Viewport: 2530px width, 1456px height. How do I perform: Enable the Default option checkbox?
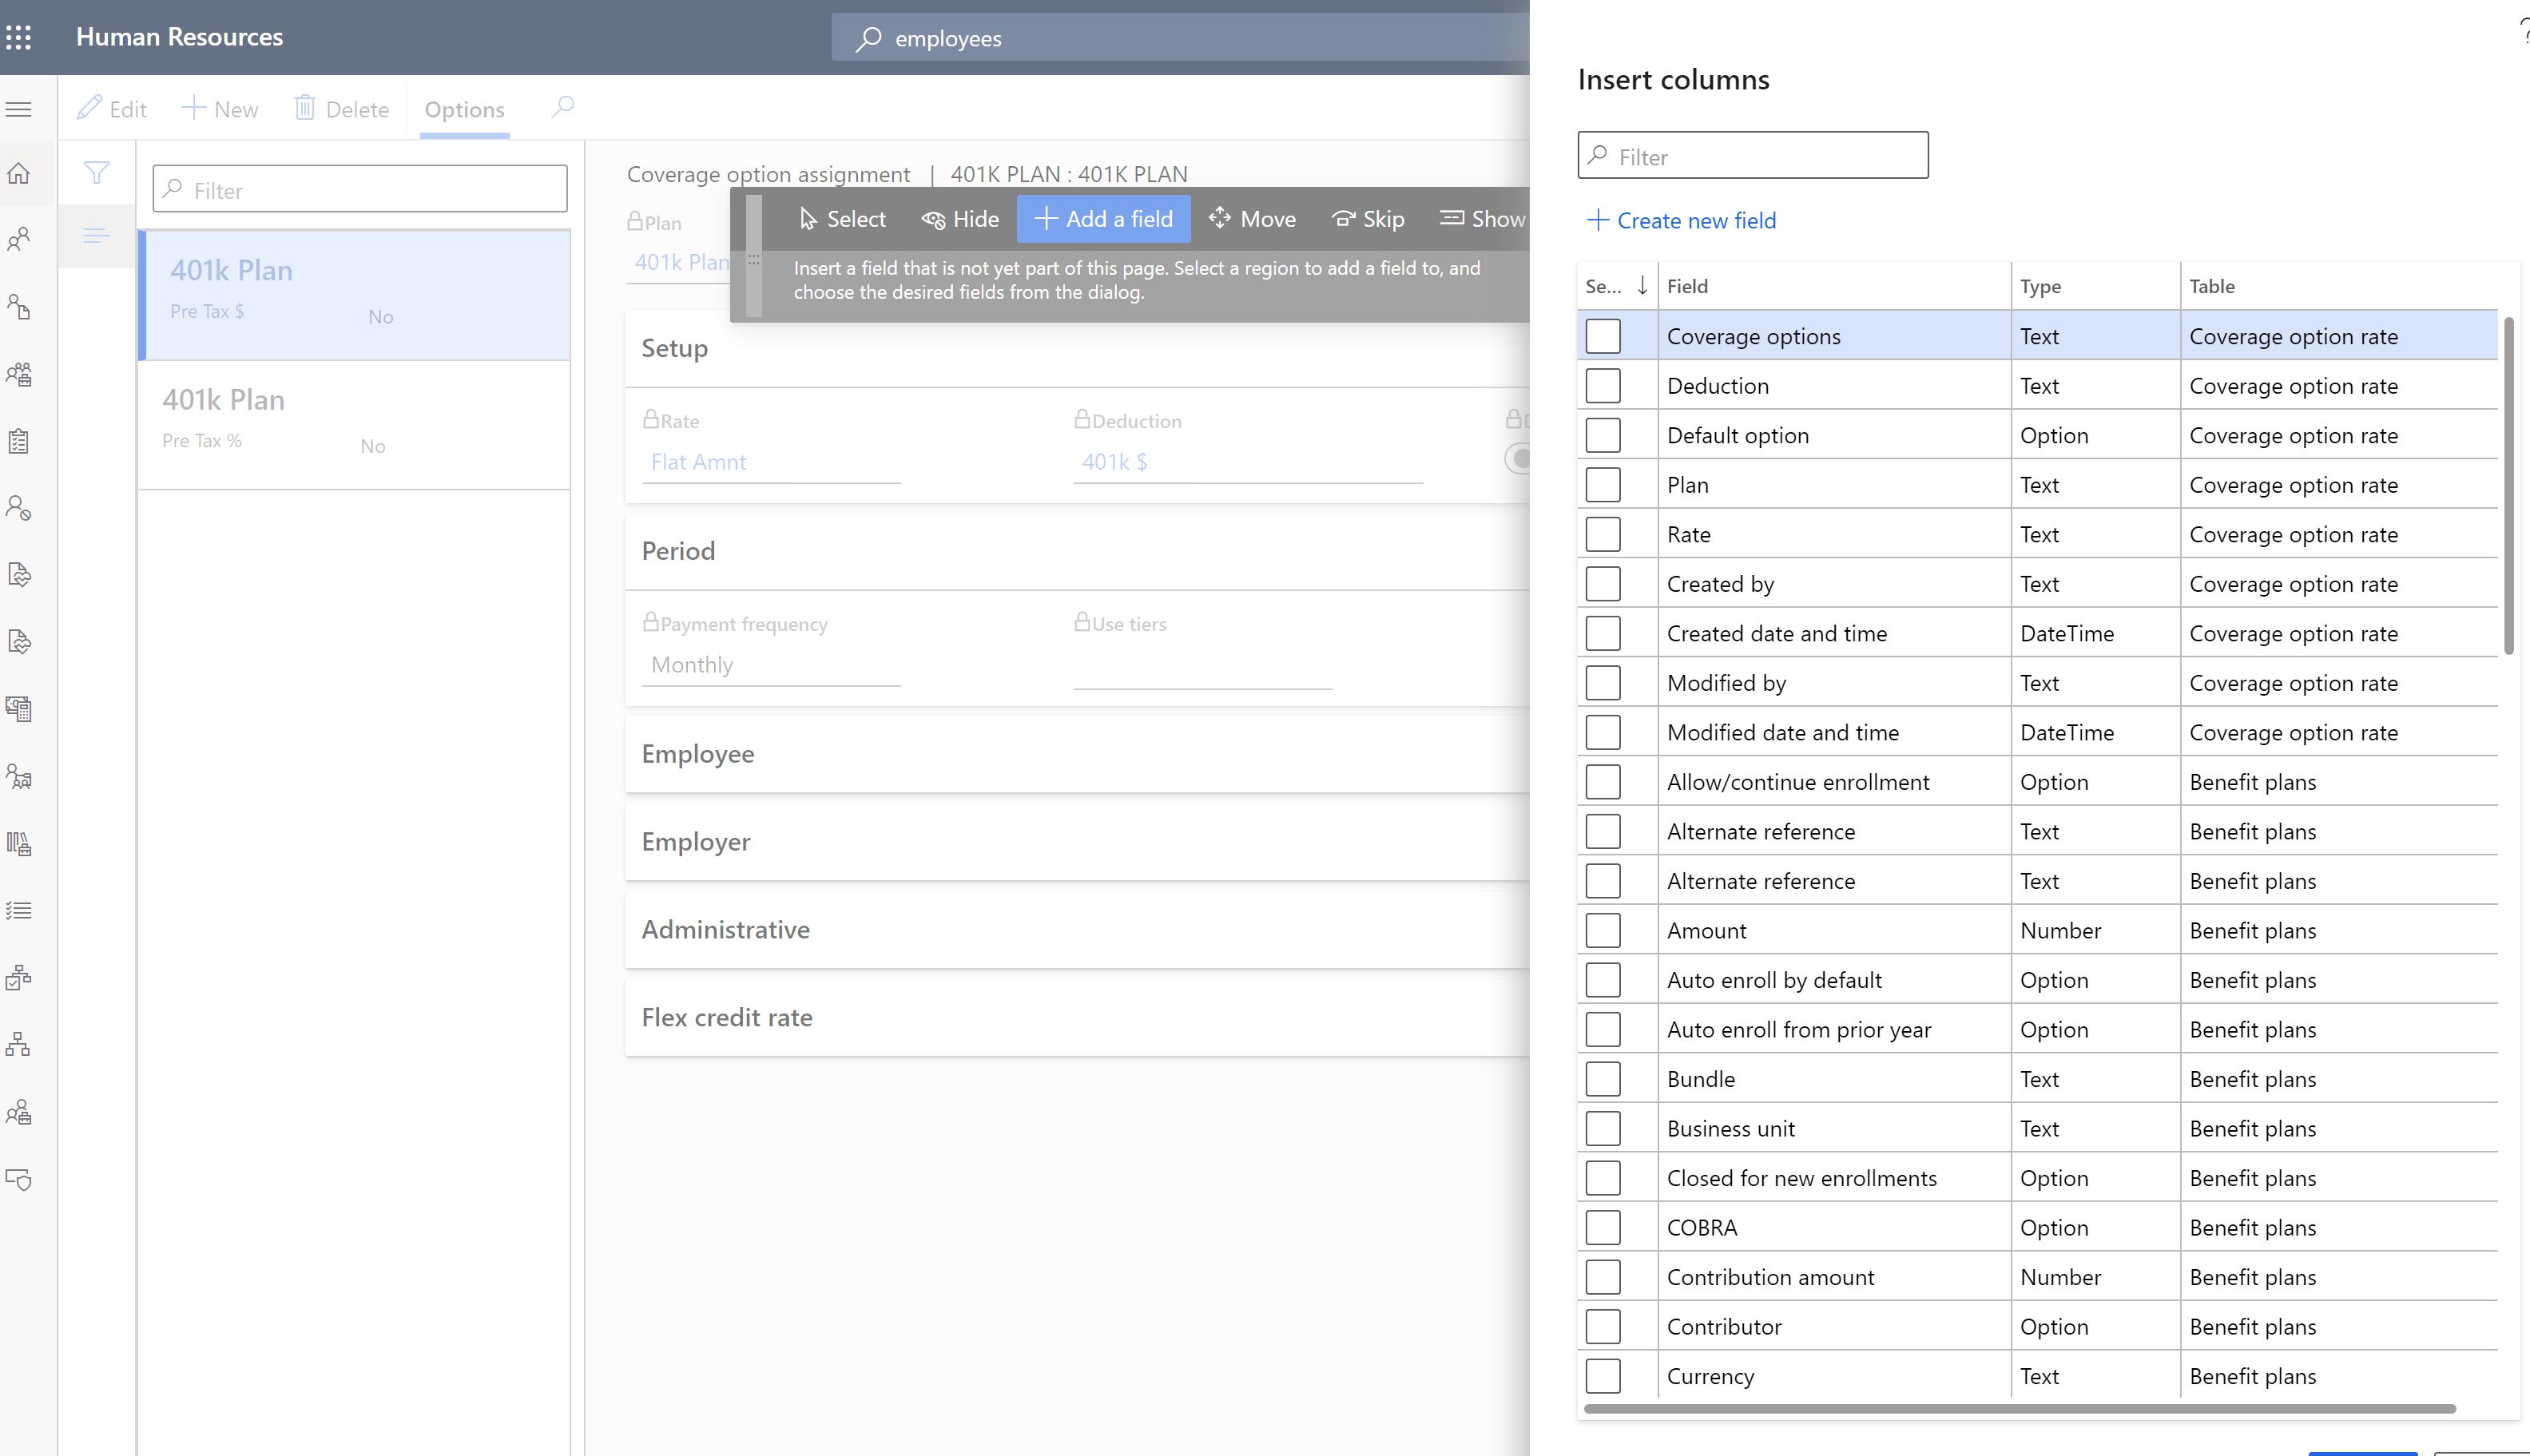coord(1602,434)
